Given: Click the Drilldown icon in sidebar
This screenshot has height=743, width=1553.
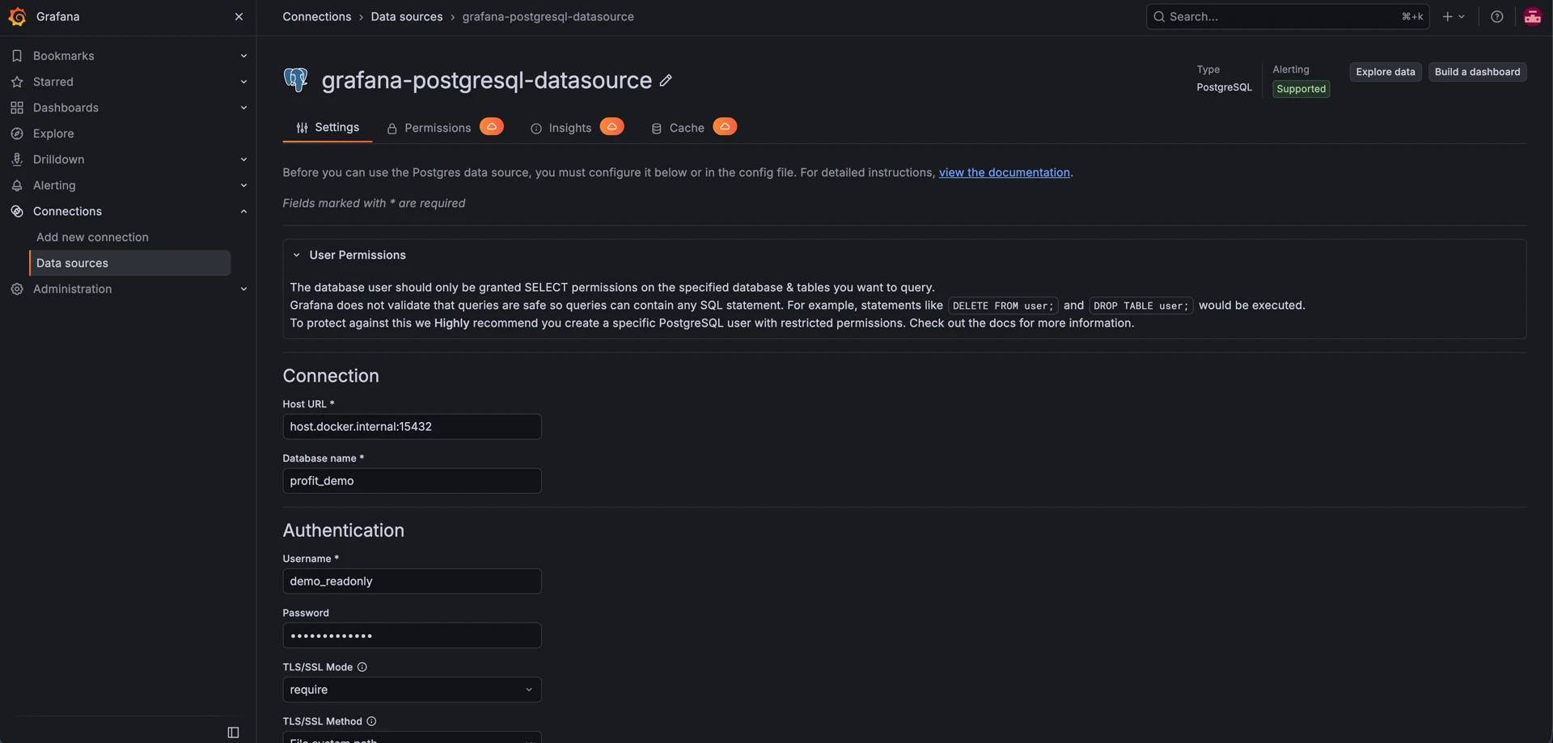Looking at the screenshot, I should (x=17, y=159).
